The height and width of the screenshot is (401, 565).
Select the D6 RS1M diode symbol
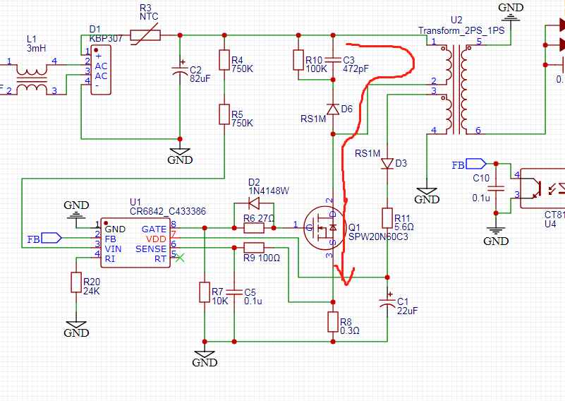point(333,109)
